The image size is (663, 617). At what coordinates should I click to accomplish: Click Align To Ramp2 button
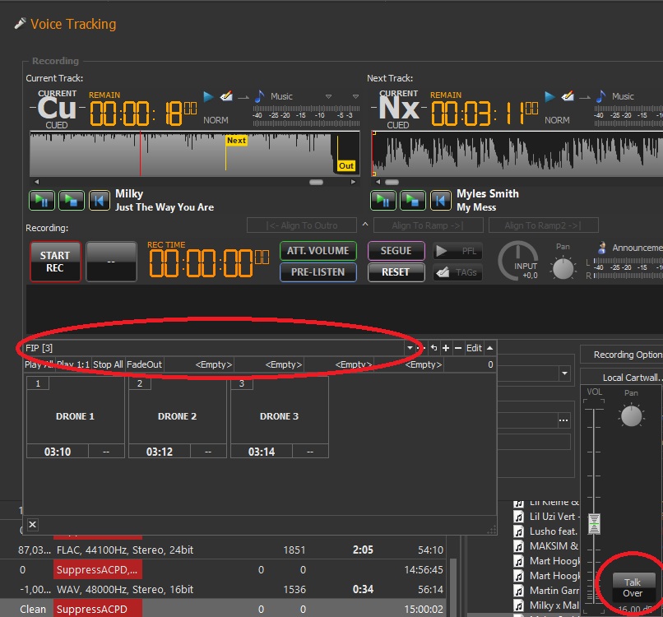click(x=544, y=225)
